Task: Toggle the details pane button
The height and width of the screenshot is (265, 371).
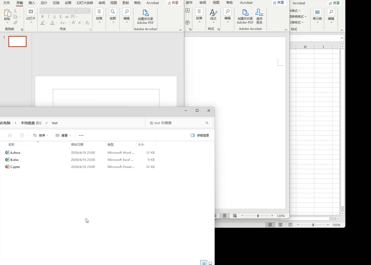Action: (200, 135)
